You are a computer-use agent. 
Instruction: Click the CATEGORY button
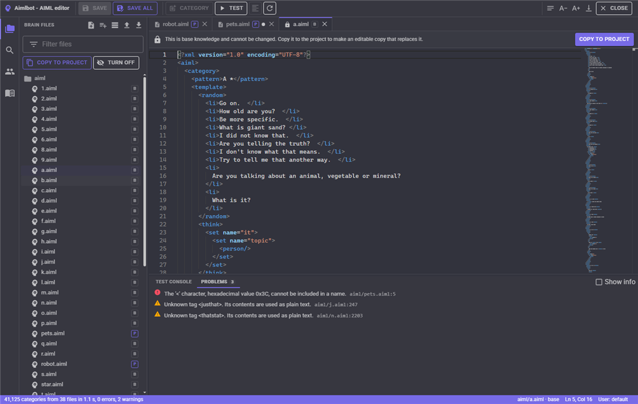(x=189, y=8)
